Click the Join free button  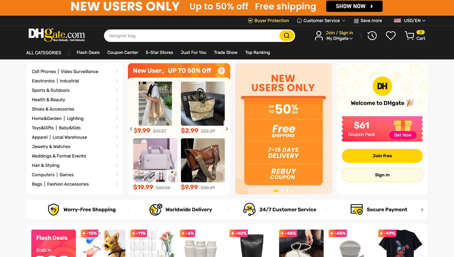(x=382, y=156)
